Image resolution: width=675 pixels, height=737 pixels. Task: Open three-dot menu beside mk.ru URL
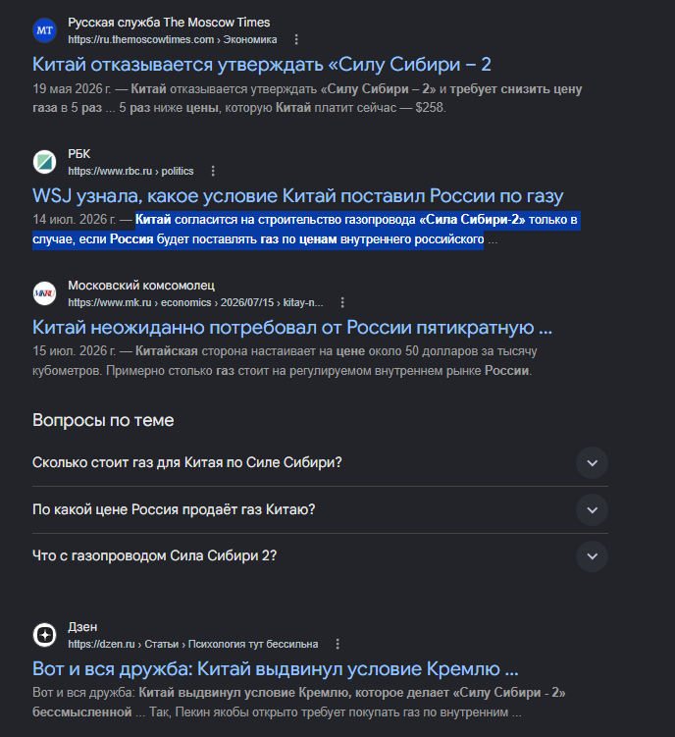(x=342, y=302)
